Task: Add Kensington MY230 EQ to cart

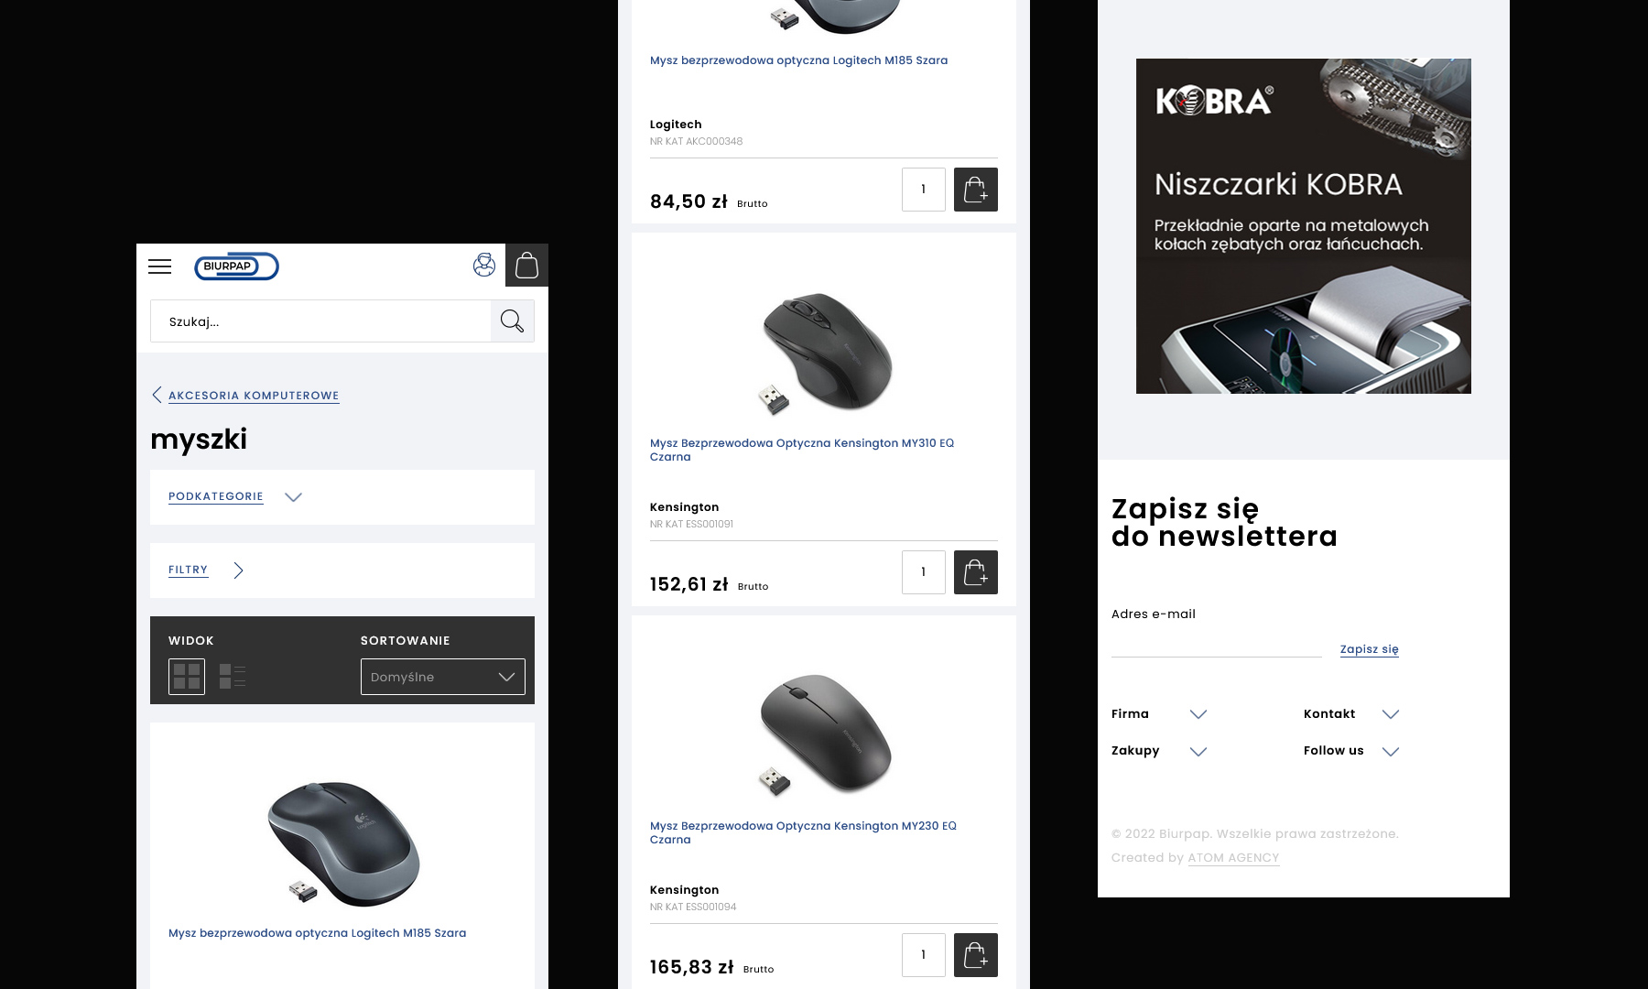Action: [975, 955]
